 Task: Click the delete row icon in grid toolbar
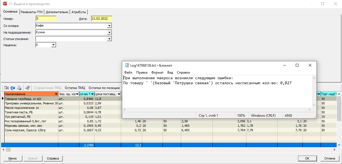tap(6, 88)
